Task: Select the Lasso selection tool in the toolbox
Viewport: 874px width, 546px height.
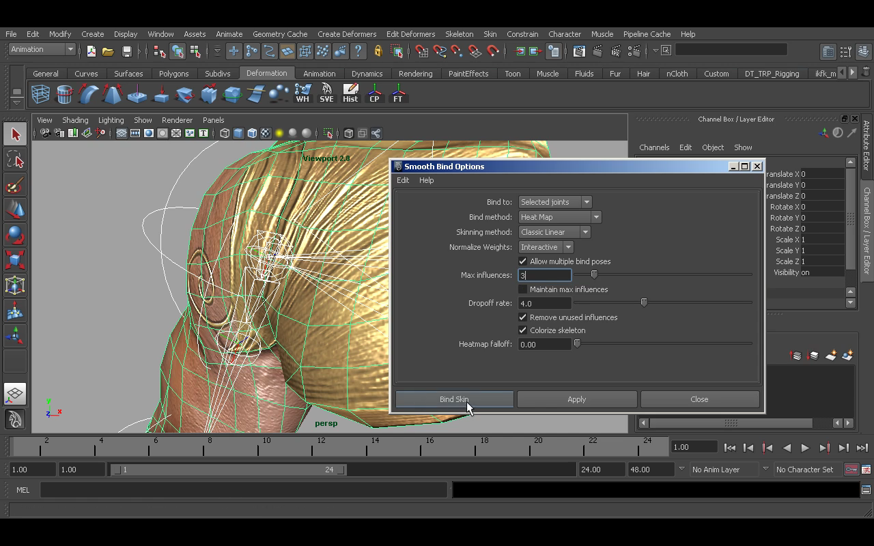Action: click(x=15, y=159)
